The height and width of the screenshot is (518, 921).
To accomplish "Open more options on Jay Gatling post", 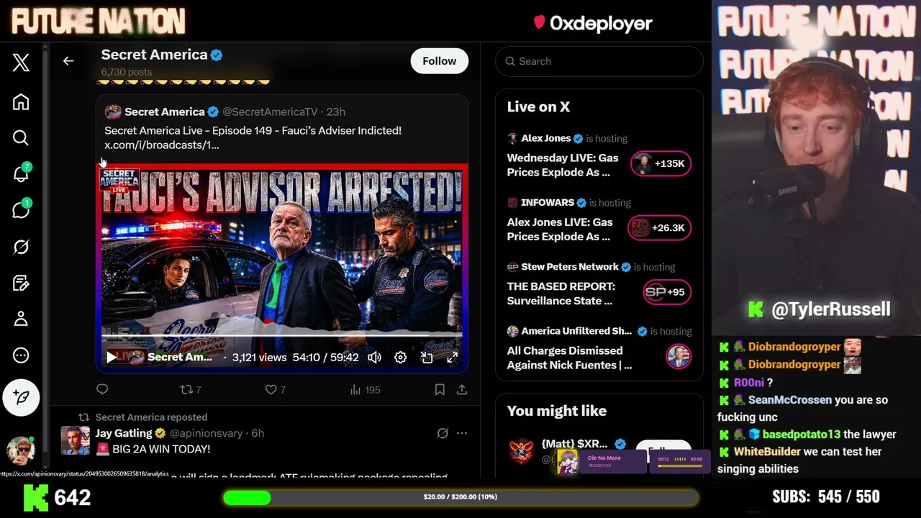I will point(462,433).
